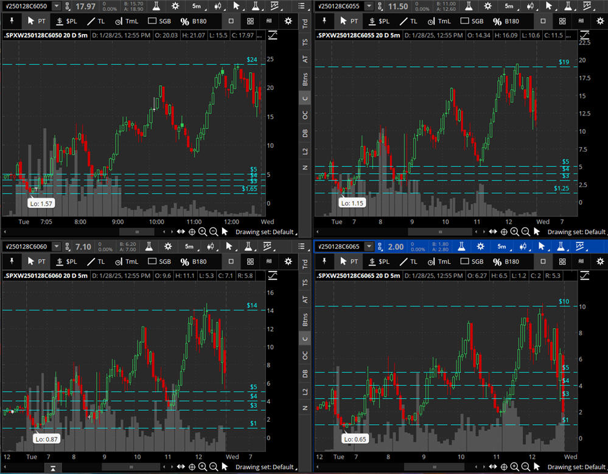Click the 250128C6050 symbol input field
Screen dimensions: 608x474
[27, 6]
